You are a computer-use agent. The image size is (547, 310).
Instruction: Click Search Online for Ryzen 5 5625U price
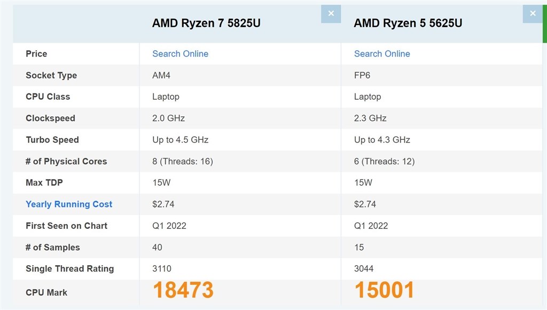click(x=381, y=53)
